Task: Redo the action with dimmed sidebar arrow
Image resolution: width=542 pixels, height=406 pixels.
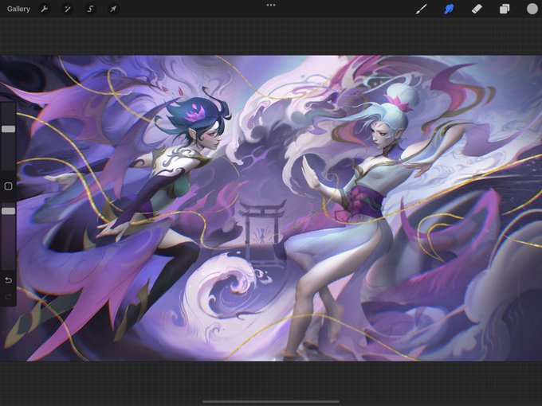Action: pyautogui.click(x=8, y=297)
